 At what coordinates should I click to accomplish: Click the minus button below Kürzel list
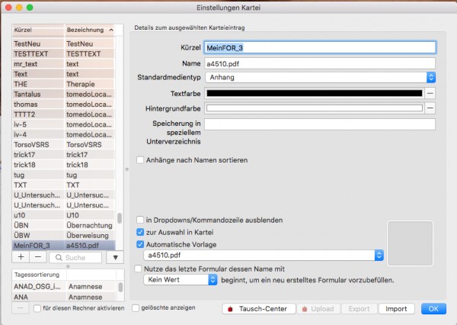pyautogui.click(x=38, y=257)
